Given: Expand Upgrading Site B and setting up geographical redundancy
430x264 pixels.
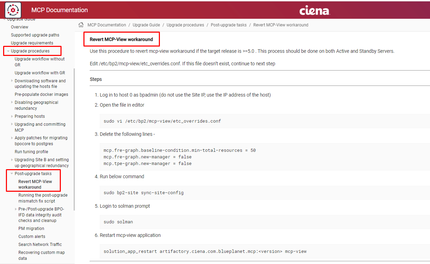Looking at the screenshot, I should pos(11,159).
